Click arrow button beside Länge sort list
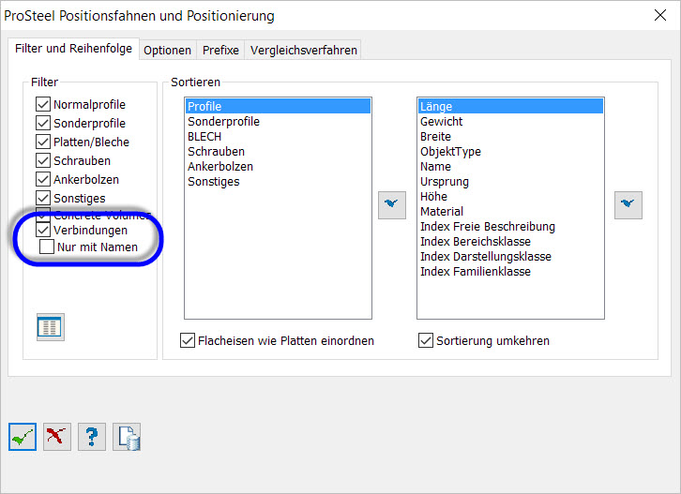The height and width of the screenshot is (494, 681). [628, 205]
